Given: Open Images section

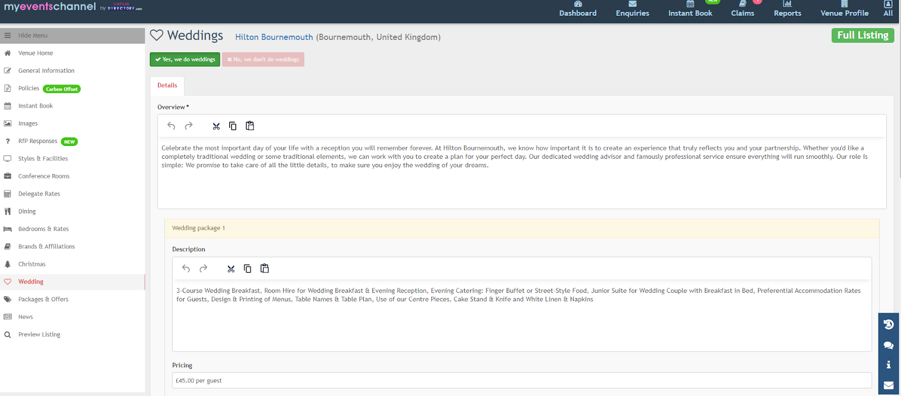Looking at the screenshot, I should (28, 123).
